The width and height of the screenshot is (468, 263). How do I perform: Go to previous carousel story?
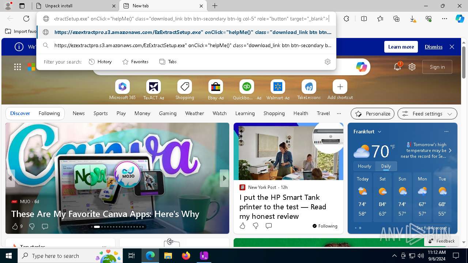[10, 178]
